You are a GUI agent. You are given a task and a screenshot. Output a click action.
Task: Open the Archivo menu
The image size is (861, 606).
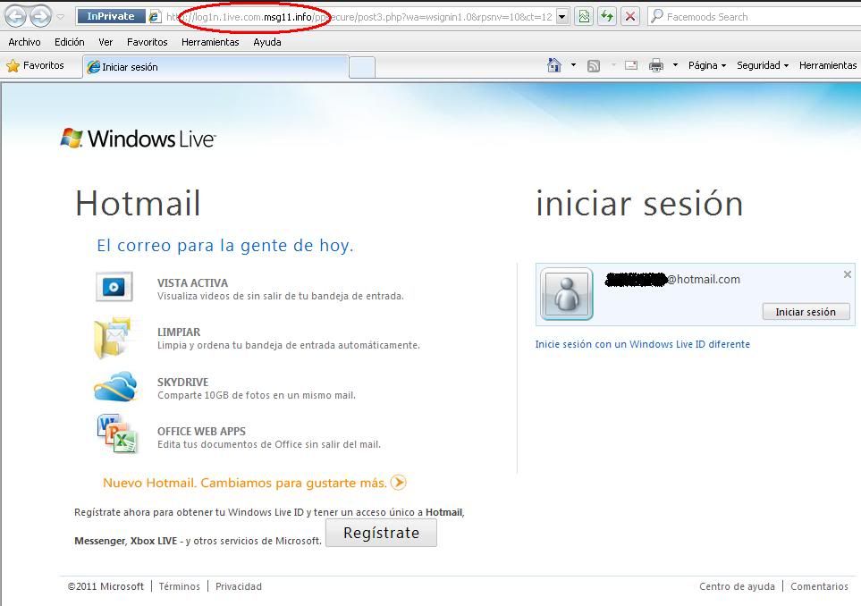click(24, 42)
